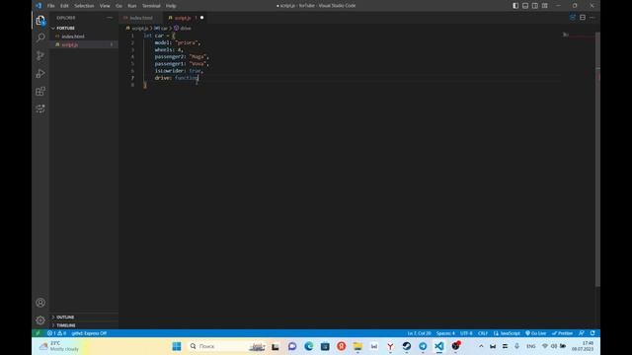Open the Help menu
This screenshot has height=355, width=632.
pyautogui.click(x=171, y=6)
